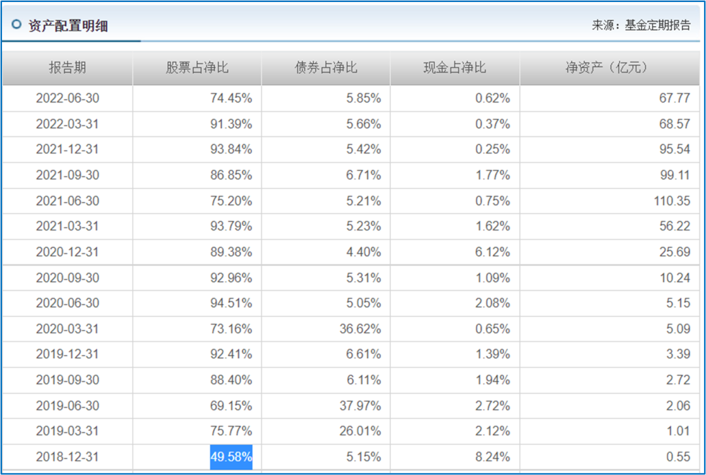Click the 36.62% bond ratio cell
Viewport: 706px width, 475px height.
(360, 329)
